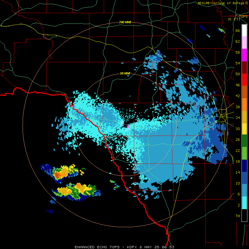Click the navy swatch on the legend
This screenshot has width=249, height=249.
coord(244,166)
